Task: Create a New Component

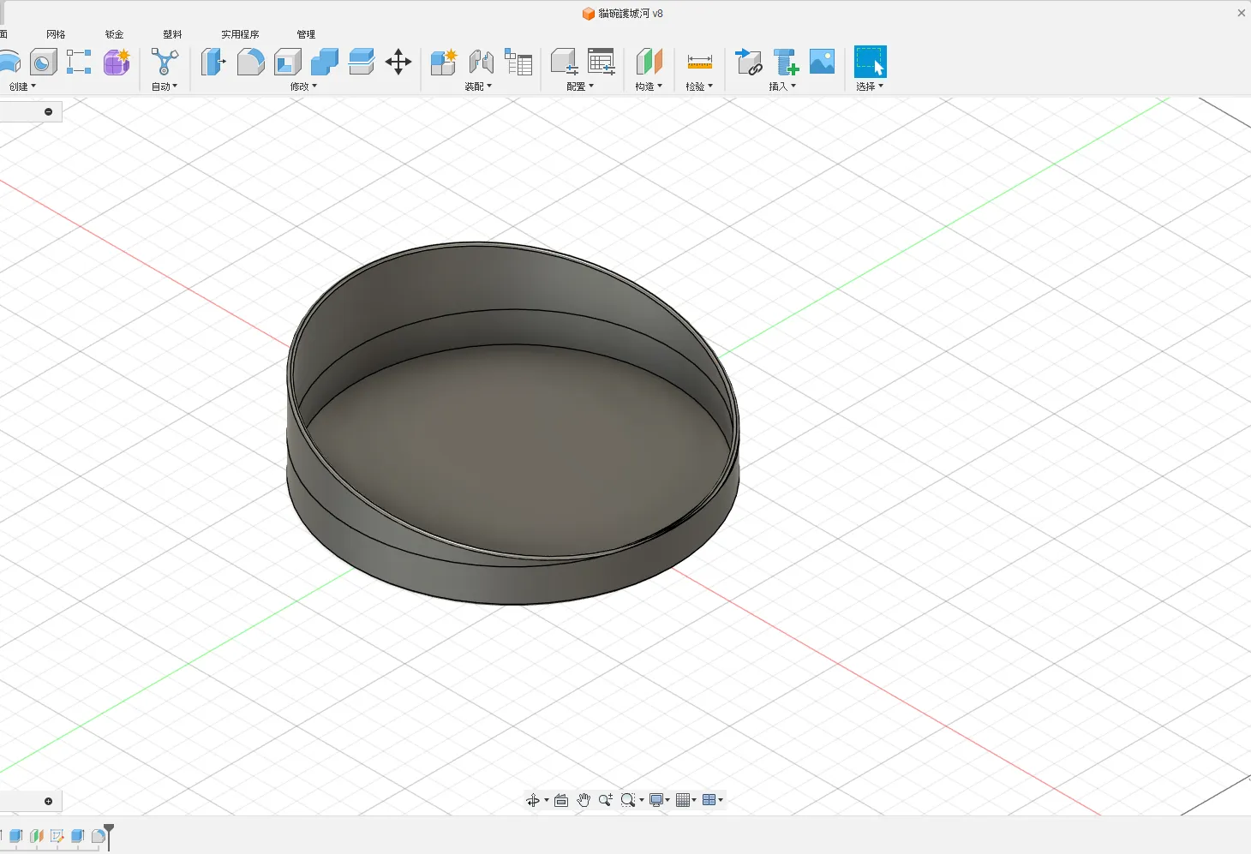Action: (x=444, y=62)
